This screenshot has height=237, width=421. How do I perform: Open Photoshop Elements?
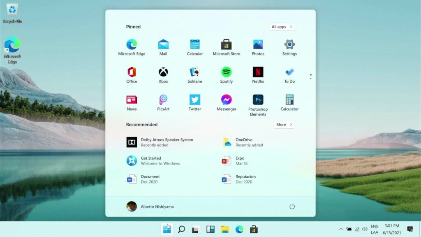click(x=258, y=105)
